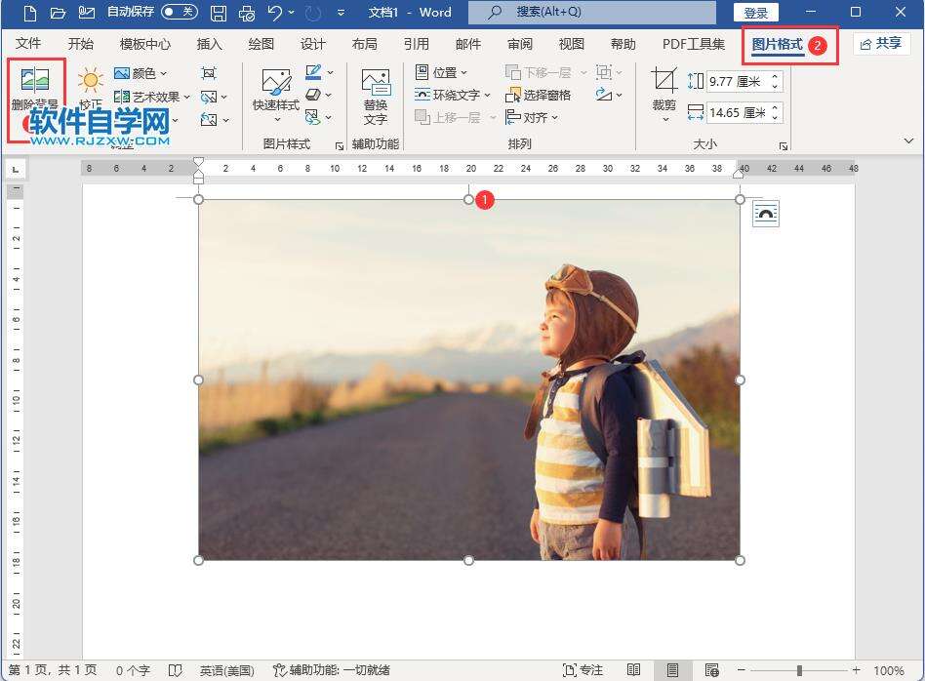925x681 pixels.
Task: Switch to the Draw (绘图) tab
Action: (x=261, y=44)
